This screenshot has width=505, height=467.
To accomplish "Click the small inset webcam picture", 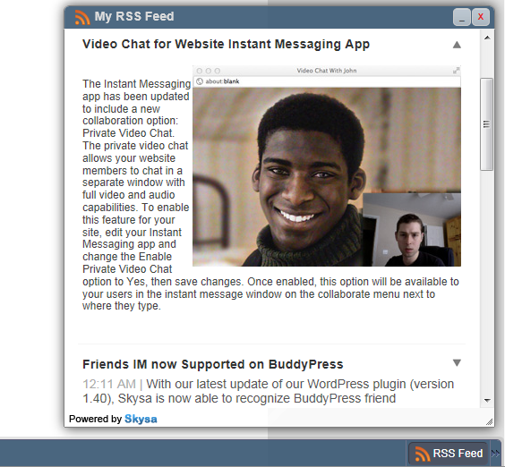I will click(412, 230).
